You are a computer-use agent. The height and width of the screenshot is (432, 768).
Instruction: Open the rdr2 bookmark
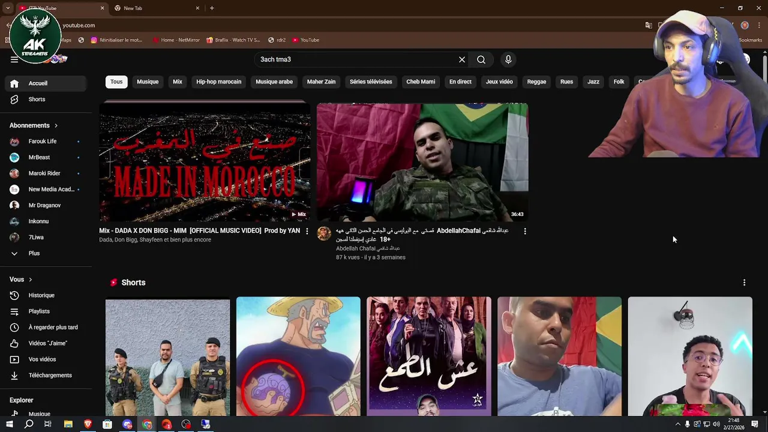pyautogui.click(x=277, y=40)
